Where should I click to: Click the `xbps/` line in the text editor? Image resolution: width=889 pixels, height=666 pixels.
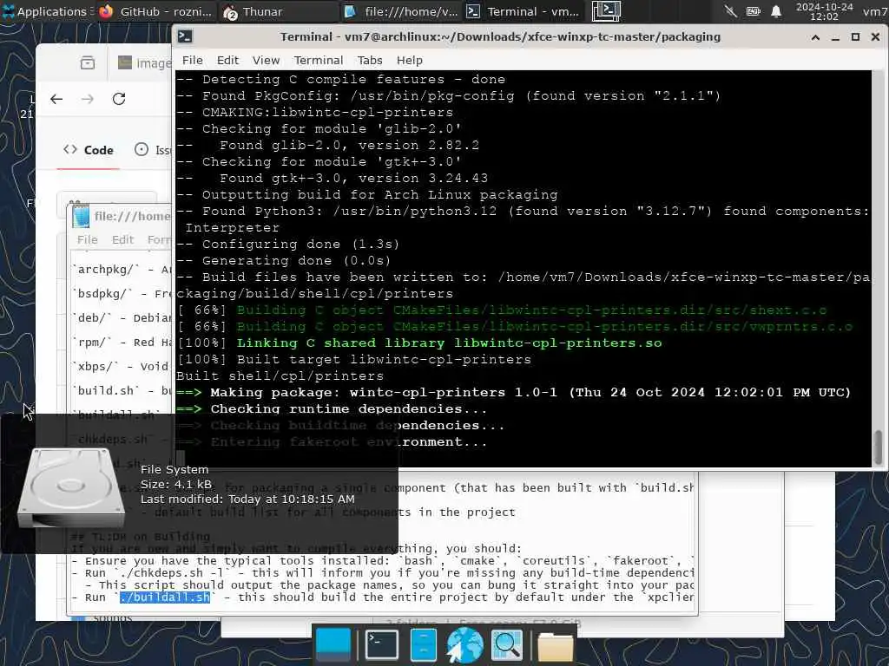tap(122, 367)
